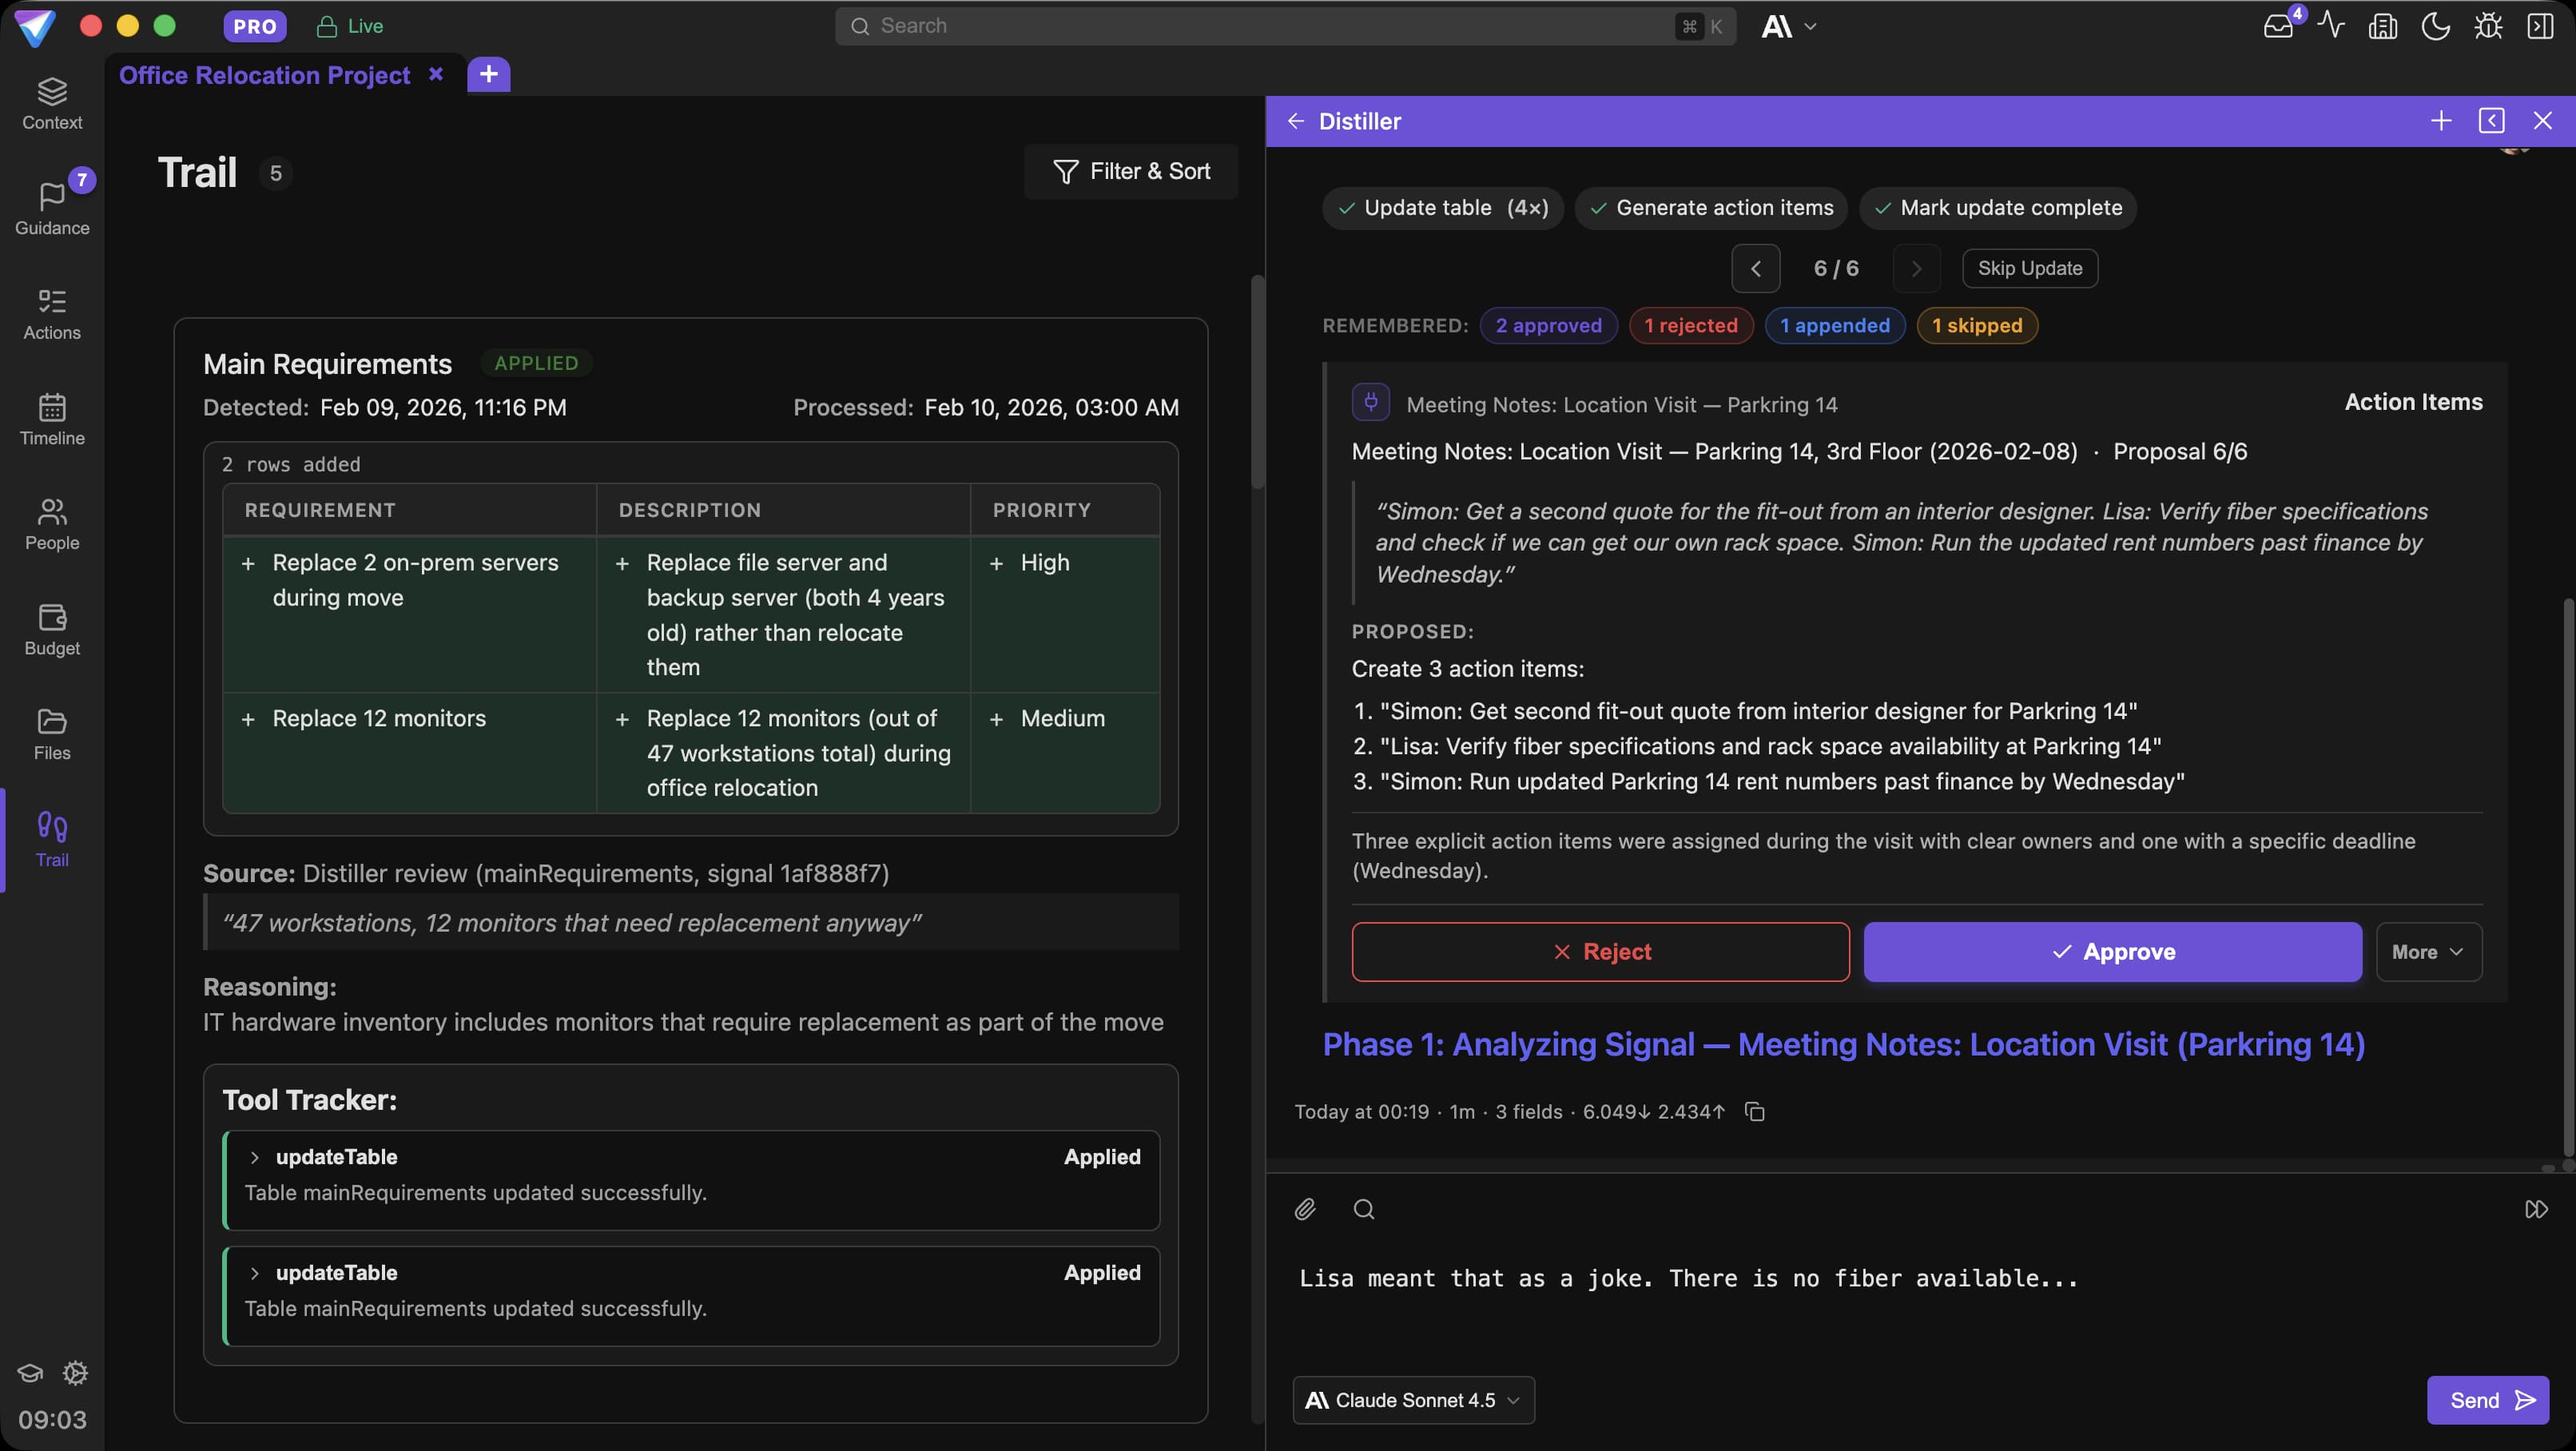Viewport: 2576px width, 1451px height.
Task: Skip the current update
Action: pyautogui.click(x=2029, y=268)
